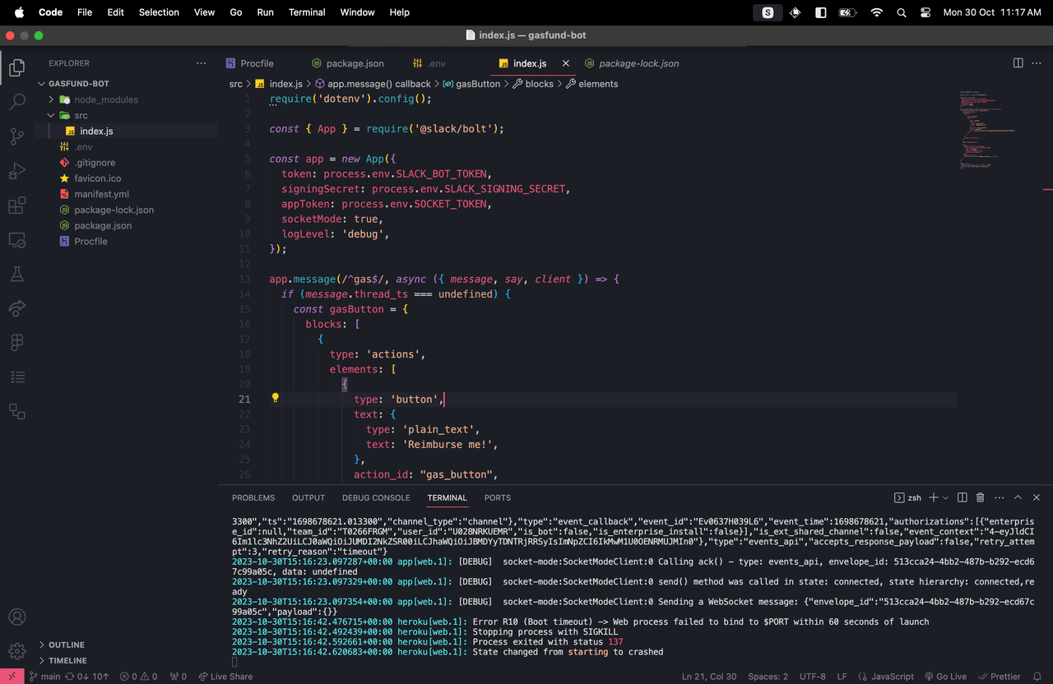This screenshot has height=684, width=1053.
Task: Expand the OUTLINE section
Action: 66,645
